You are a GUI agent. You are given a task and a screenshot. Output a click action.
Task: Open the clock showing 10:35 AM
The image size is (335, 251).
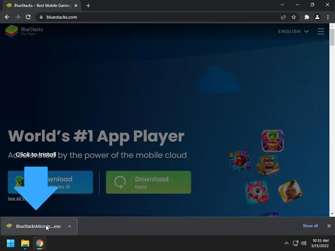coord(320,243)
